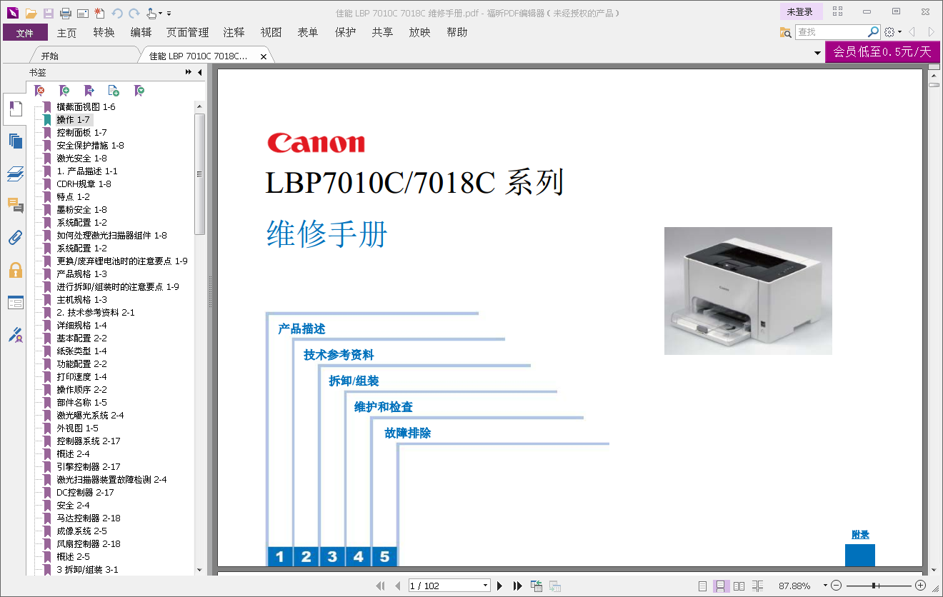Click the zoom in plus button
The height and width of the screenshot is (597, 943).
(x=920, y=586)
